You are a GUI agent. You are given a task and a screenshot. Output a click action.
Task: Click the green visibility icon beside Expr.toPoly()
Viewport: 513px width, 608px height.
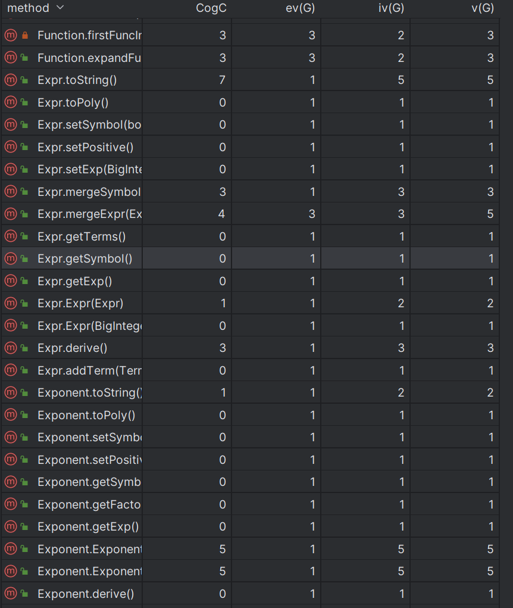(24, 102)
